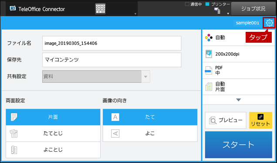Select よことじ duplex binding option

pos(53,150)
